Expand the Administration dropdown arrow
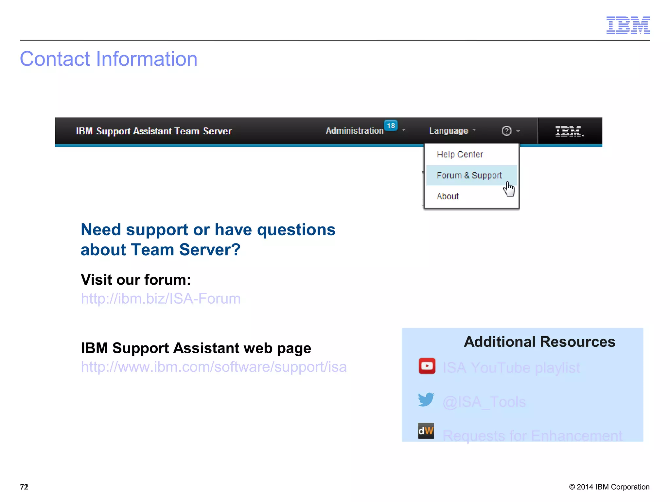The height and width of the screenshot is (502, 670). pos(404,130)
